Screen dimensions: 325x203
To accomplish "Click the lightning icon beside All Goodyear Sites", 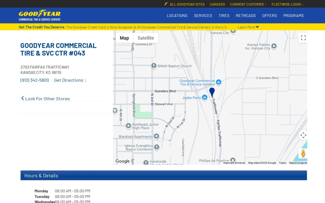I will (166, 4).
